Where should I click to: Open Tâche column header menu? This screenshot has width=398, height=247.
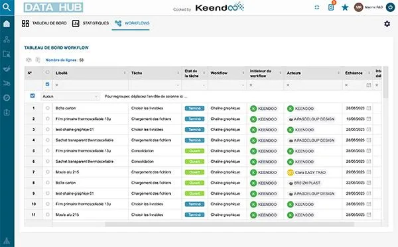point(178,73)
